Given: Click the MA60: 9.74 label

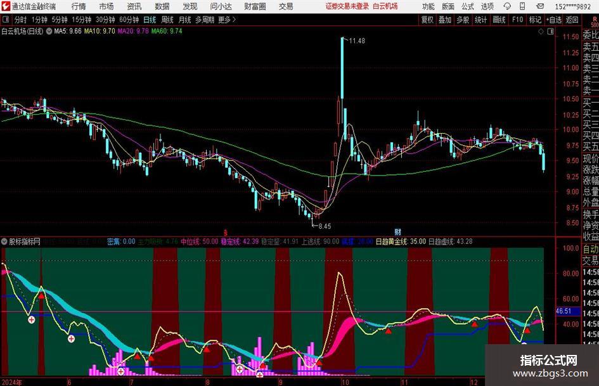Looking at the screenshot, I should point(167,31).
